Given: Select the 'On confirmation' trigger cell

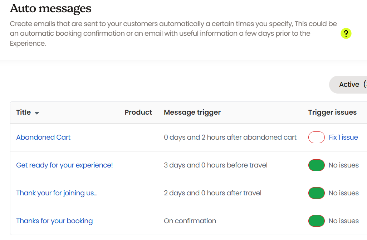Looking at the screenshot, I should pos(190,221).
